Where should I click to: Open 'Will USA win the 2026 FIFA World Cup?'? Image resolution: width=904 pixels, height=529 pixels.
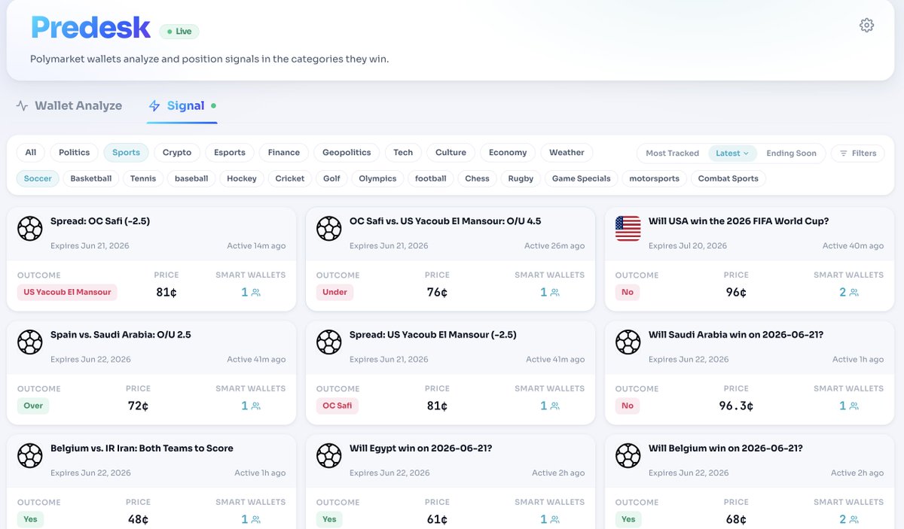pos(738,221)
